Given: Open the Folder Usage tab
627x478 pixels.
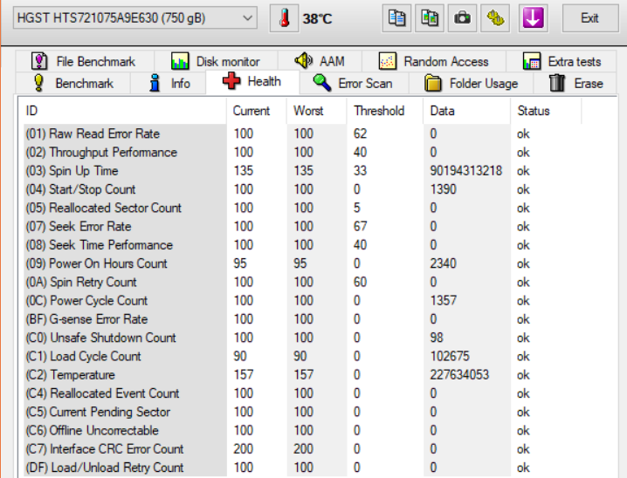Looking at the screenshot, I should coord(471,84).
